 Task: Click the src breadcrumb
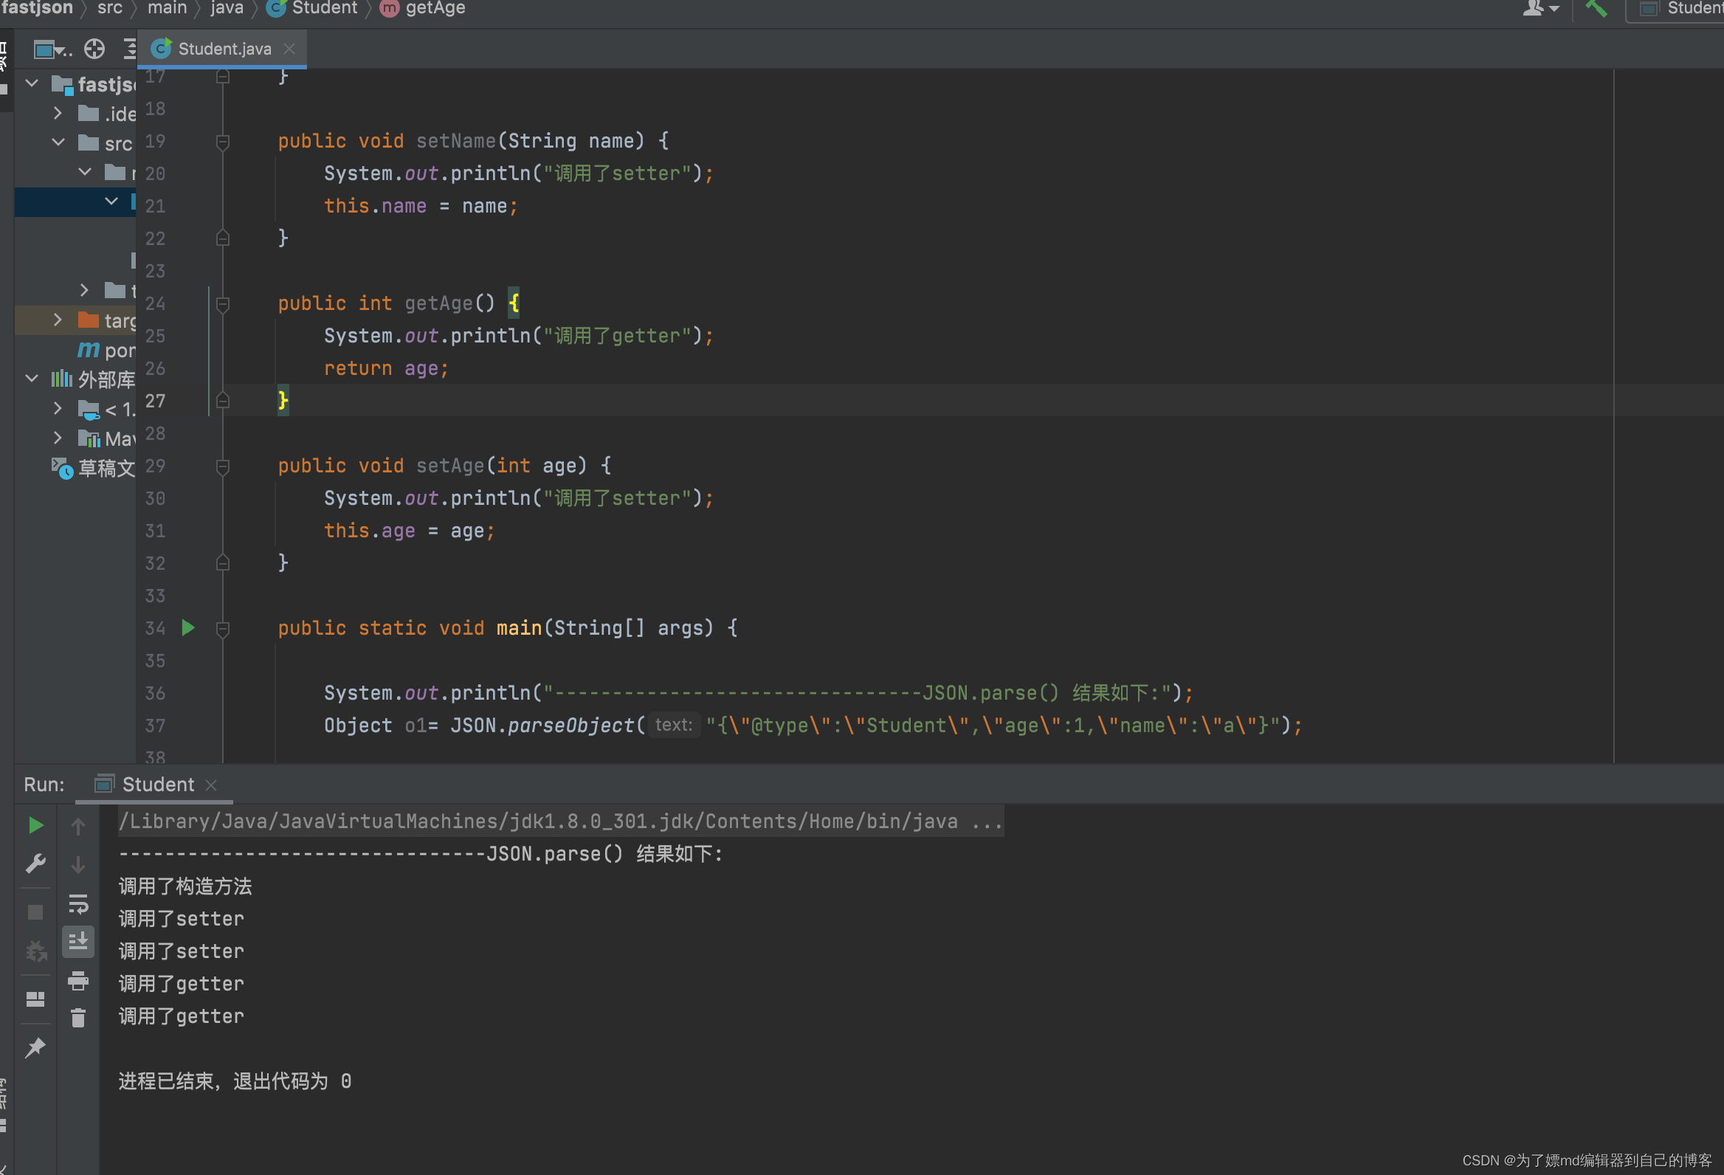(110, 8)
